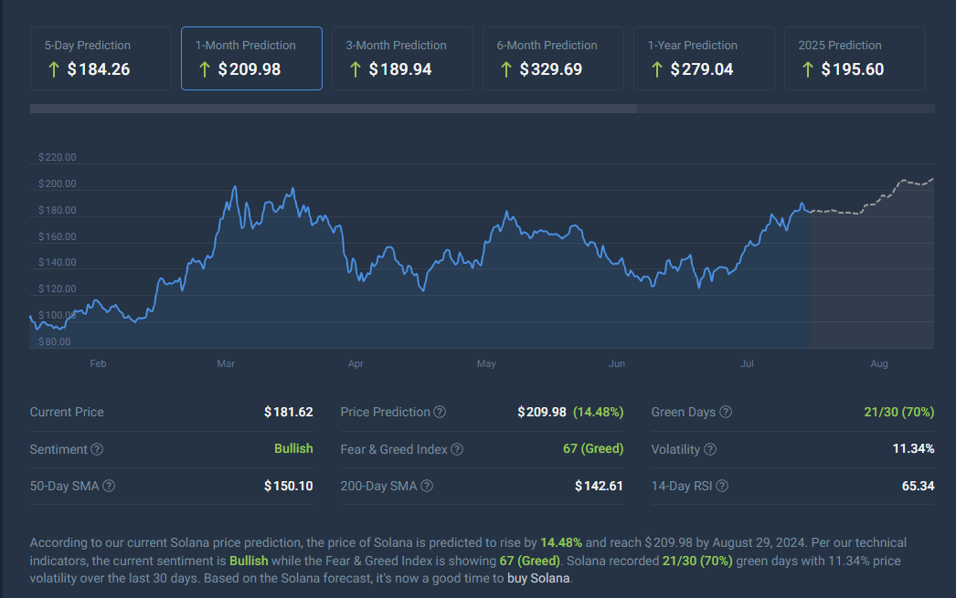Click the $200.00 y-axis label

tap(58, 184)
